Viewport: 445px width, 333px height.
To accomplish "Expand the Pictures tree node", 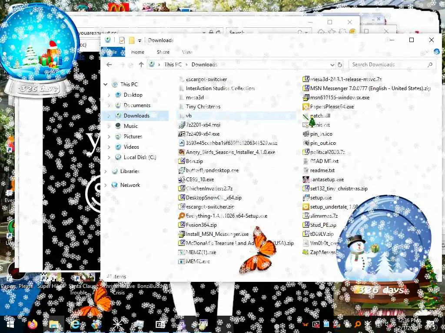I will pyautogui.click(x=109, y=137).
